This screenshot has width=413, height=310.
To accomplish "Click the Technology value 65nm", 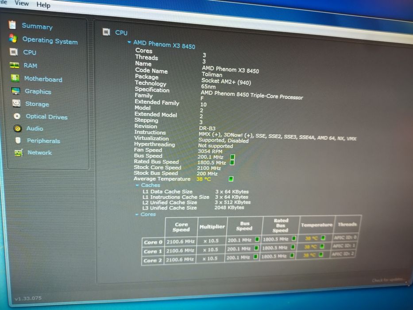I will tap(208, 86).
